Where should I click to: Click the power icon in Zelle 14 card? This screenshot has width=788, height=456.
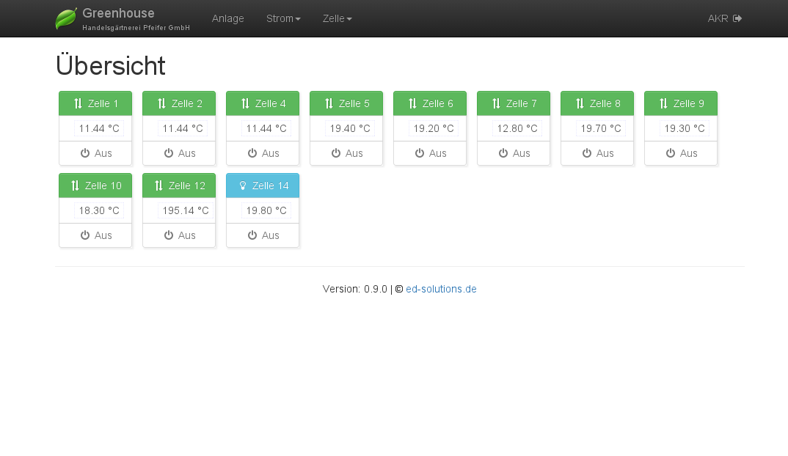coord(252,235)
